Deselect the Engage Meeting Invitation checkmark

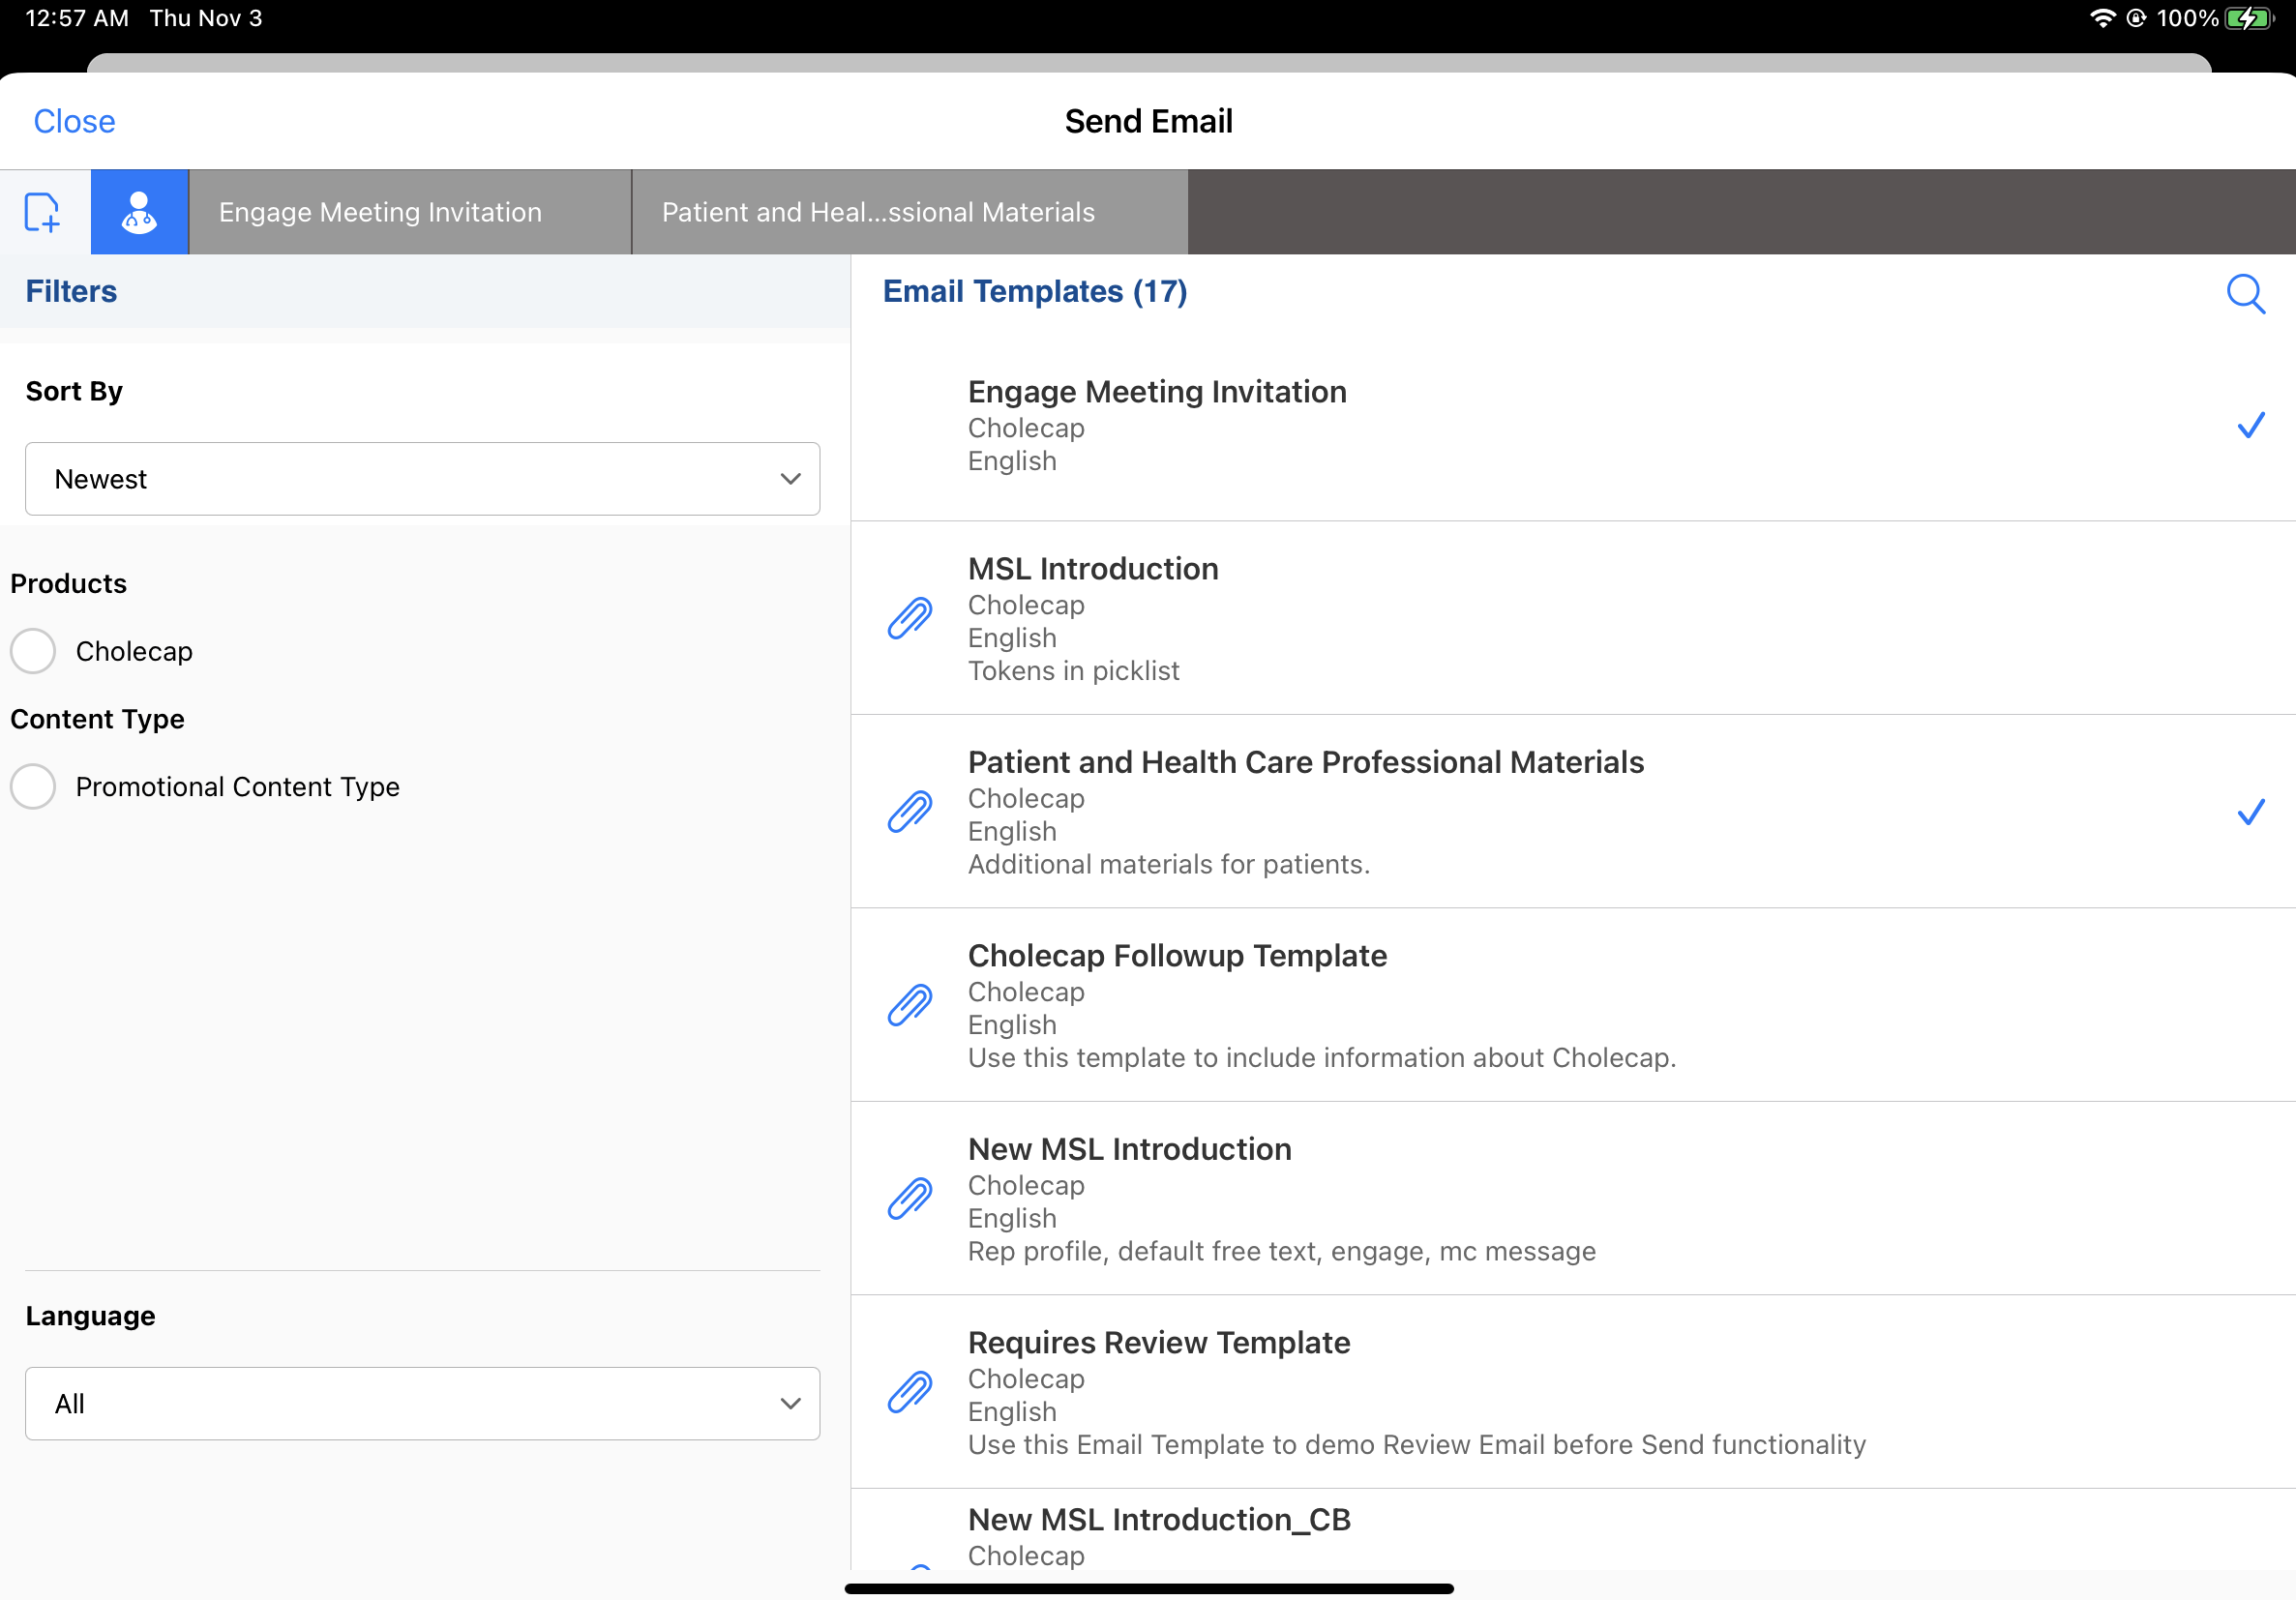point(2251,425)
